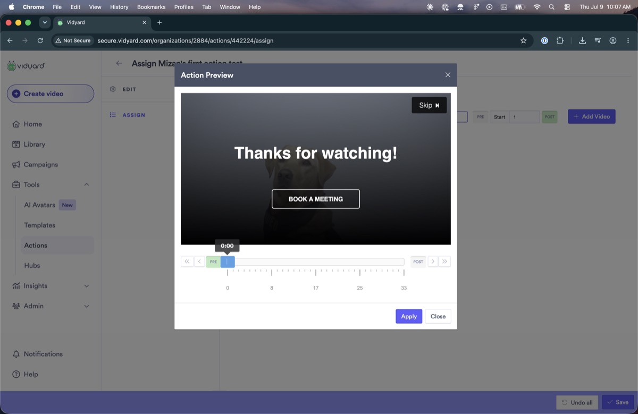The image size is (638, 414).
Task: Expand the Admin section chevron
Action: (x=87, y=306)
